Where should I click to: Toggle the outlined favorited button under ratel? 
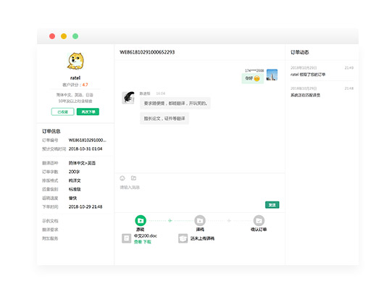[x=63, y=112]
